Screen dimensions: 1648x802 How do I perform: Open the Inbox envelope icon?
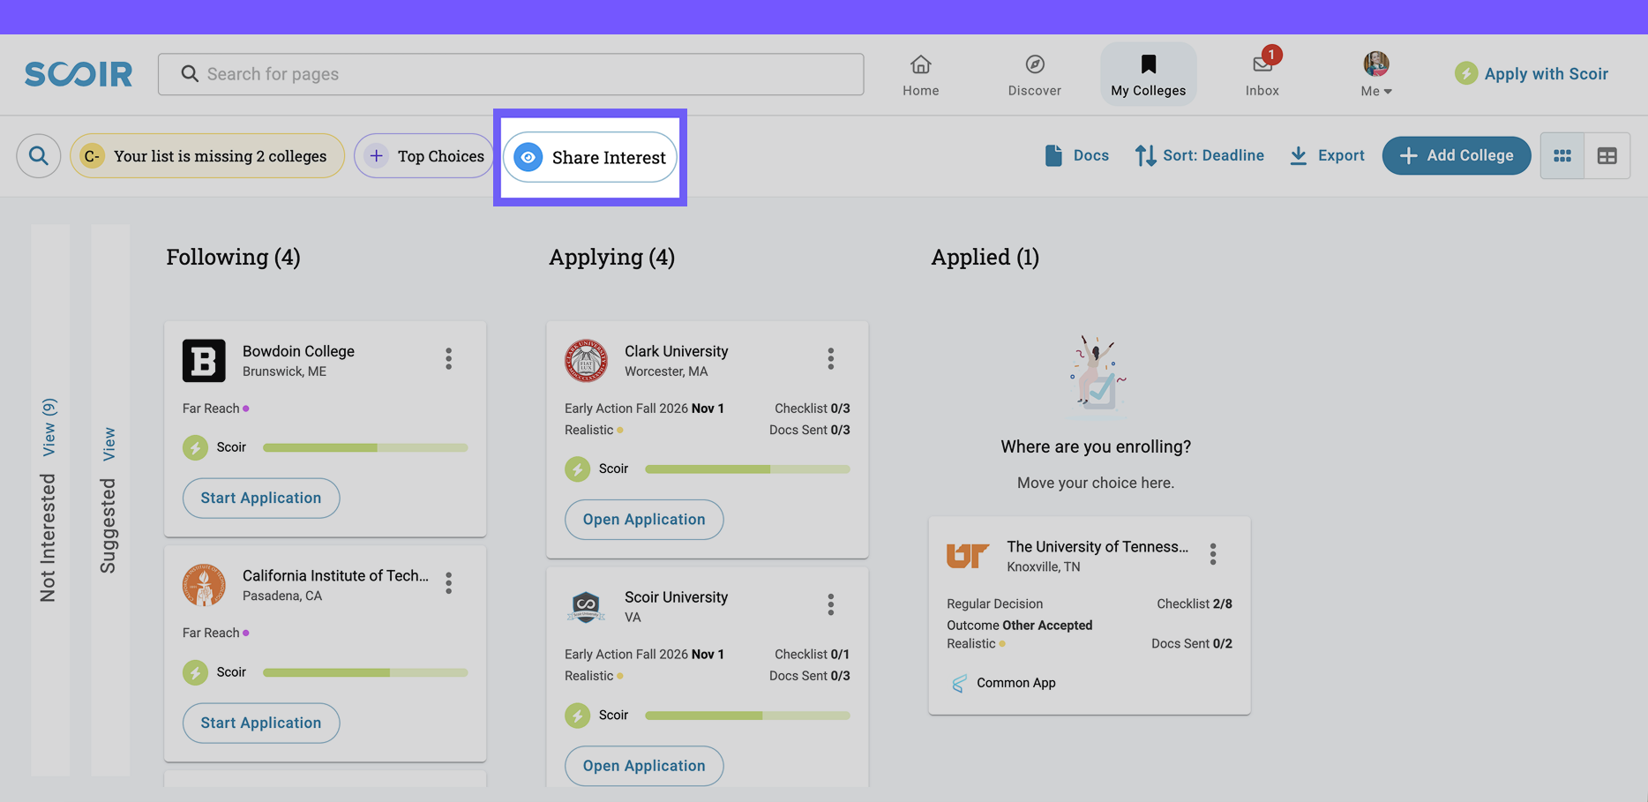(x=1262, y=65)
